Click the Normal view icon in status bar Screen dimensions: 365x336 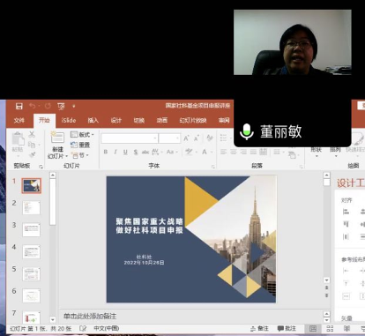[313, 329]
